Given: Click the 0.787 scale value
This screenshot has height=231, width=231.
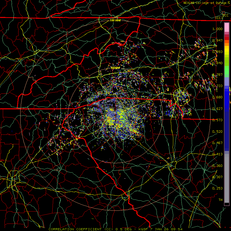Looking at the screenshot, I should 217,74.
